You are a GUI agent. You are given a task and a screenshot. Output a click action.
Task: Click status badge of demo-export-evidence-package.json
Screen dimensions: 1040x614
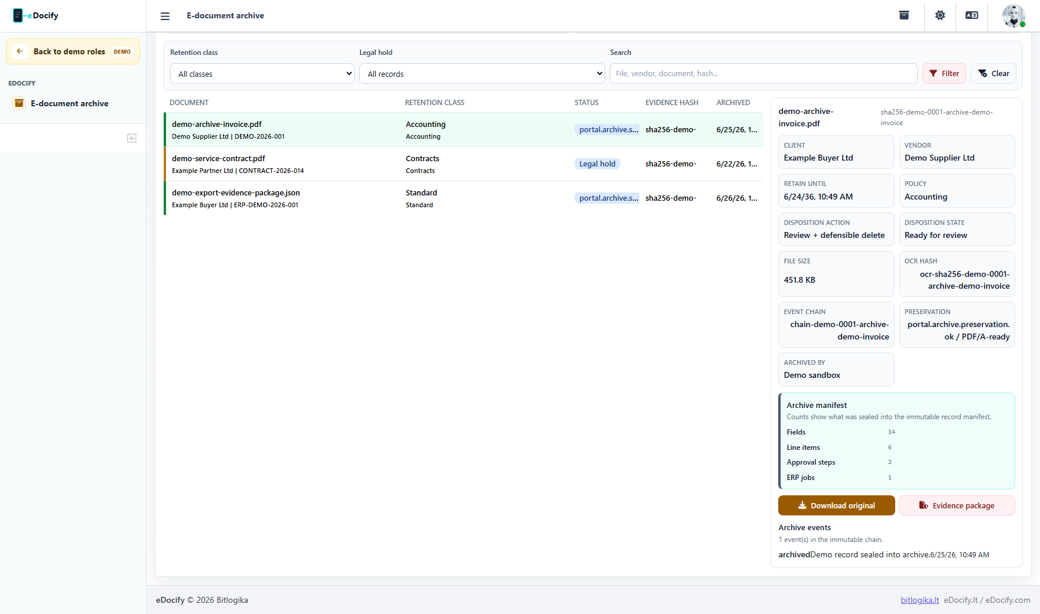click(x=607, y=198)
